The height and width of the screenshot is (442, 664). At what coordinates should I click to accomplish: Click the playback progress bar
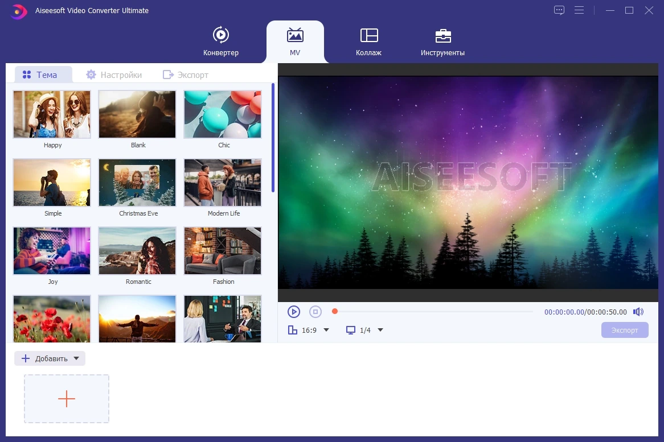(433, 312)
